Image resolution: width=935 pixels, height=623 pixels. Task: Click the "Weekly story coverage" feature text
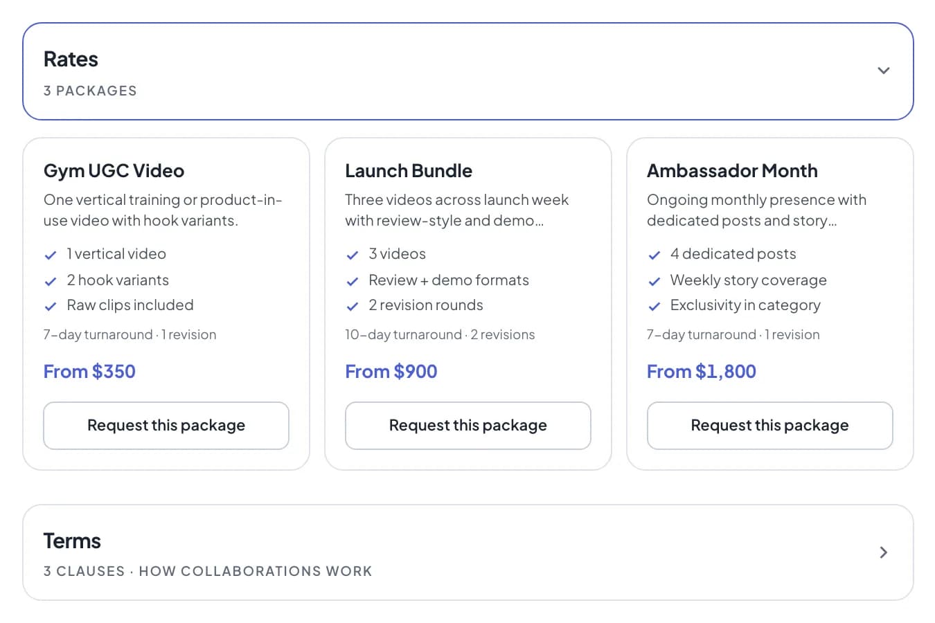click(749, 280)
